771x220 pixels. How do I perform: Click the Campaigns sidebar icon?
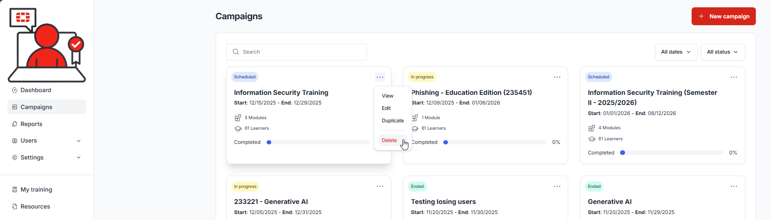tap(15, 107)
